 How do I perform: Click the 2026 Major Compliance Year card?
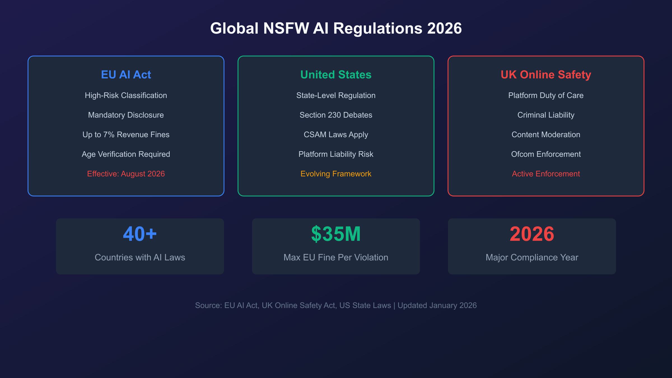pos(532,246)
